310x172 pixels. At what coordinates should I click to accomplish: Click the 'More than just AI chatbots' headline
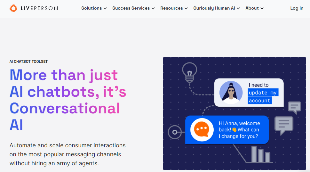click(x=68, y=100)
